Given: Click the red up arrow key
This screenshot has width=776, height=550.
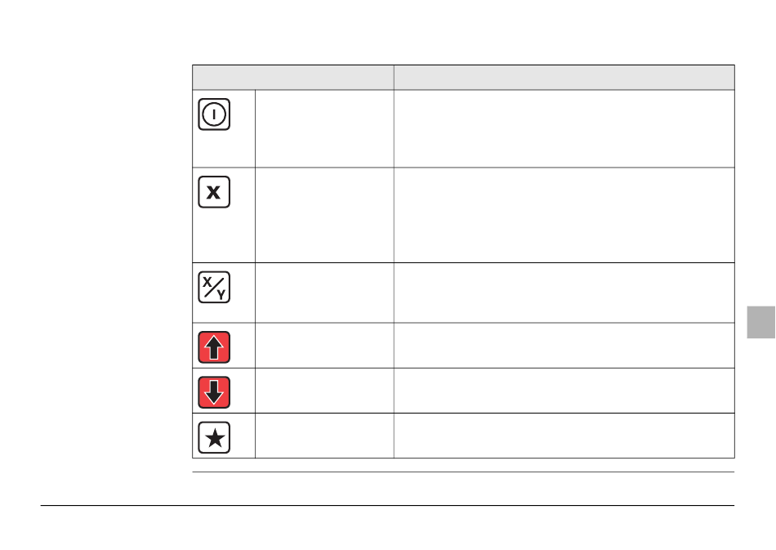Looking at the screenshot, I should tap(214, 347).
